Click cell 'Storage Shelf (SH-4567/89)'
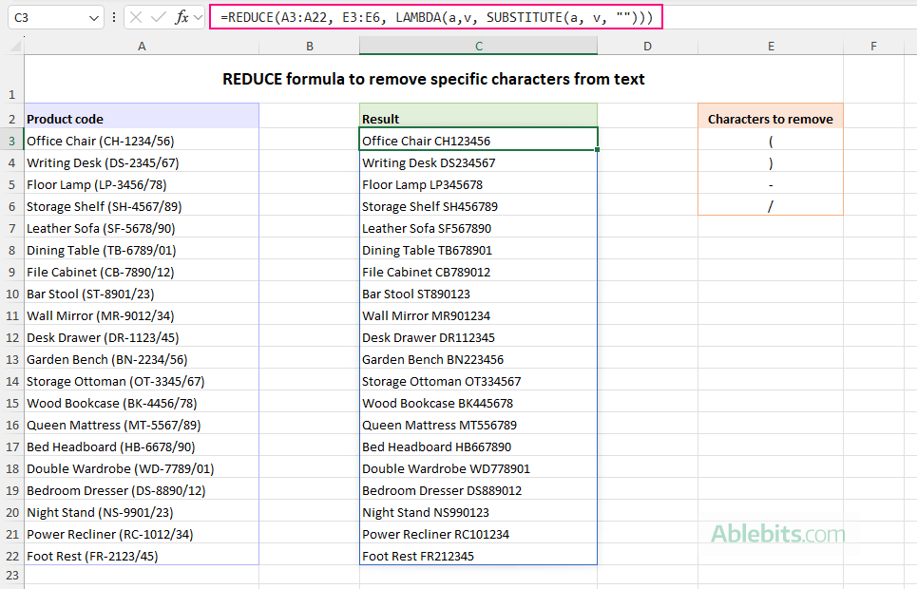 142,206
